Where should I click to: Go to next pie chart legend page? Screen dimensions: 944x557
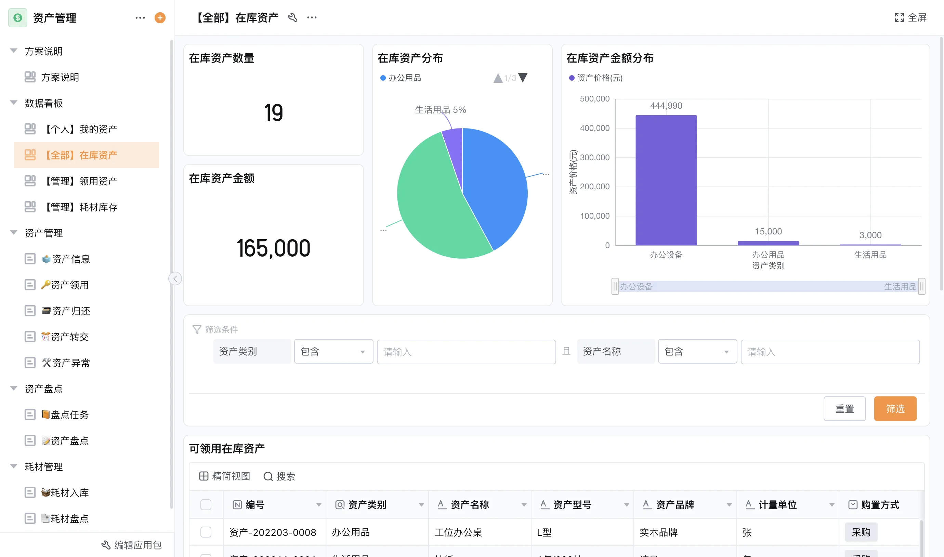[x=523, y=78]
